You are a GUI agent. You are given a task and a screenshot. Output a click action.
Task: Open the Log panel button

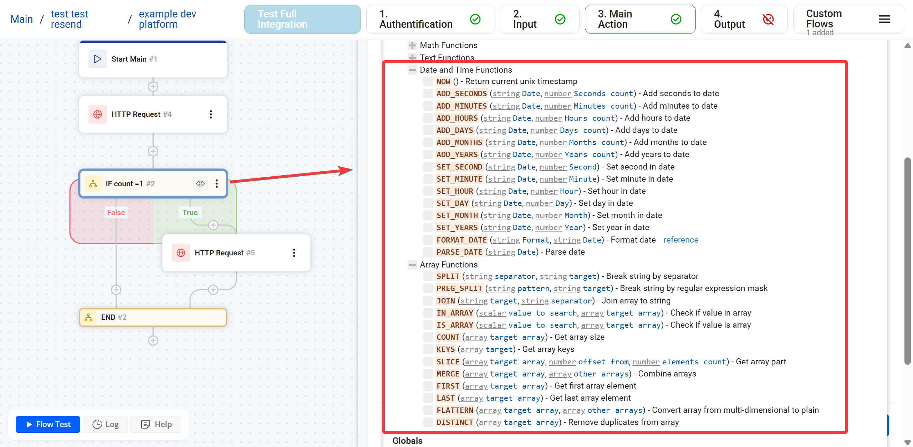106,424
